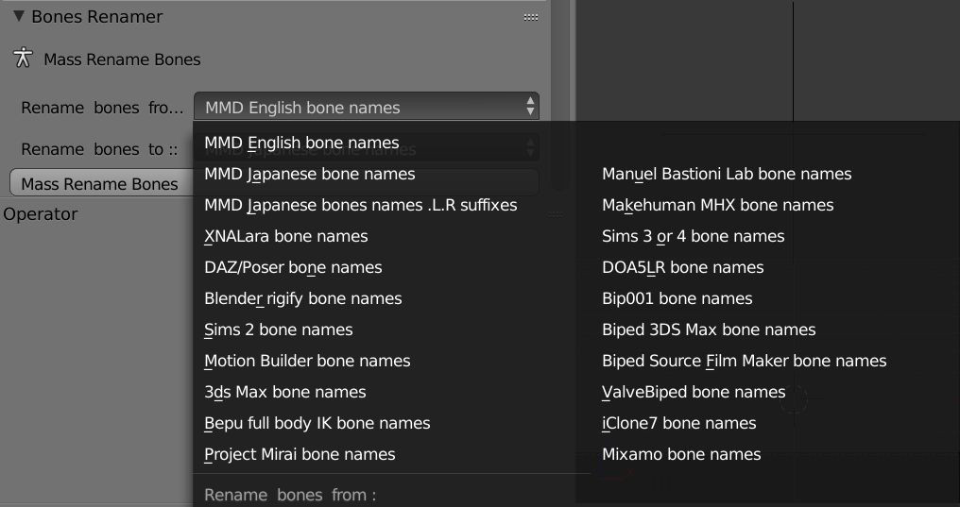The height and width of the screenshot is (507, 960).
Task: Collapse the Bones Renamer panel triangle
Action: [x=19, y=16]
